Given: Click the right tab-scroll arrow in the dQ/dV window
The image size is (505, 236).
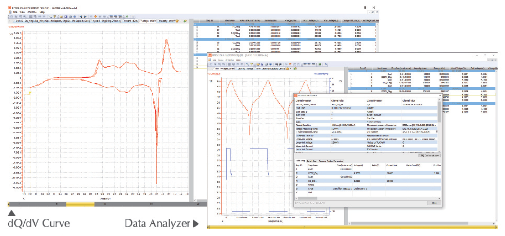Looking at the screenshot, I should [x=180, y=21].
